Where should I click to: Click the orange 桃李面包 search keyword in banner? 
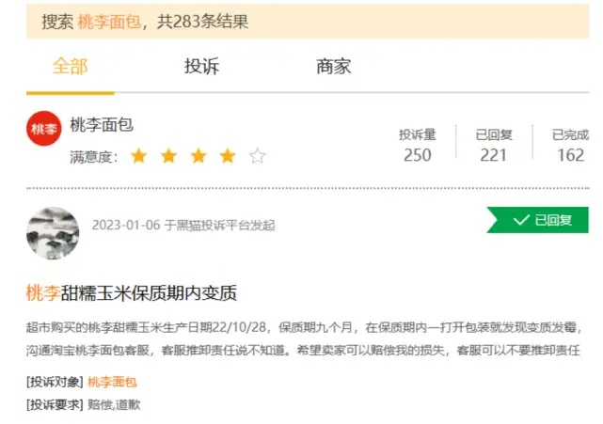[109, 22]
